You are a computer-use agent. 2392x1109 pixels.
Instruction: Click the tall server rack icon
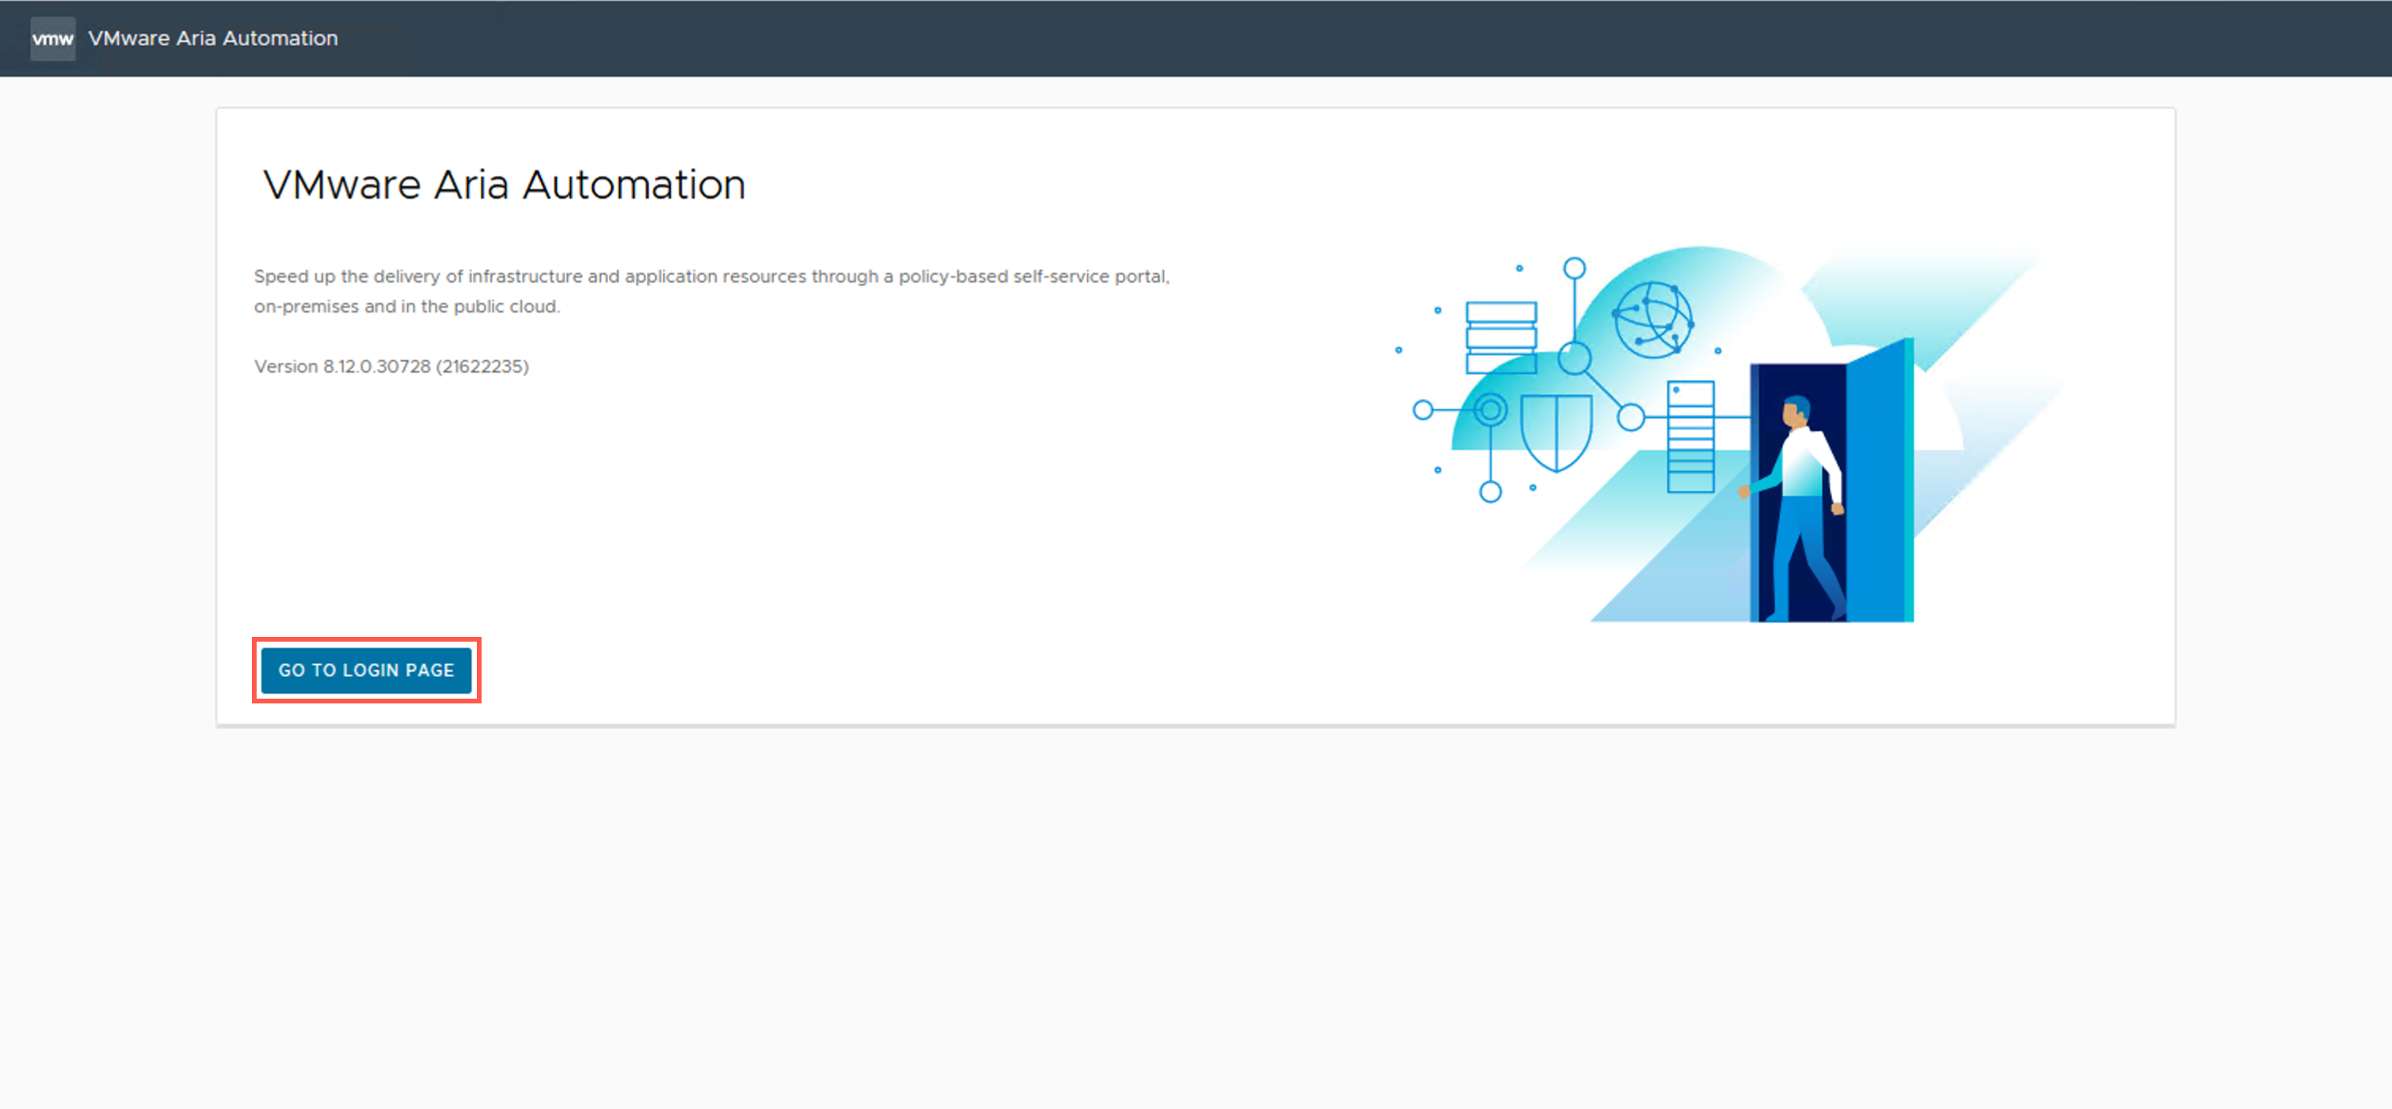tap(1690, 436)
